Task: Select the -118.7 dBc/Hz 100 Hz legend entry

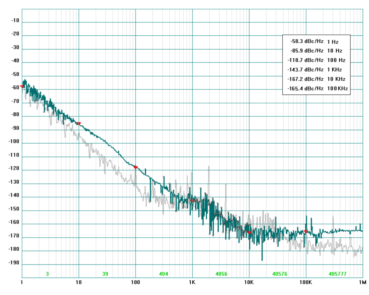Action: tap(316, 60)
